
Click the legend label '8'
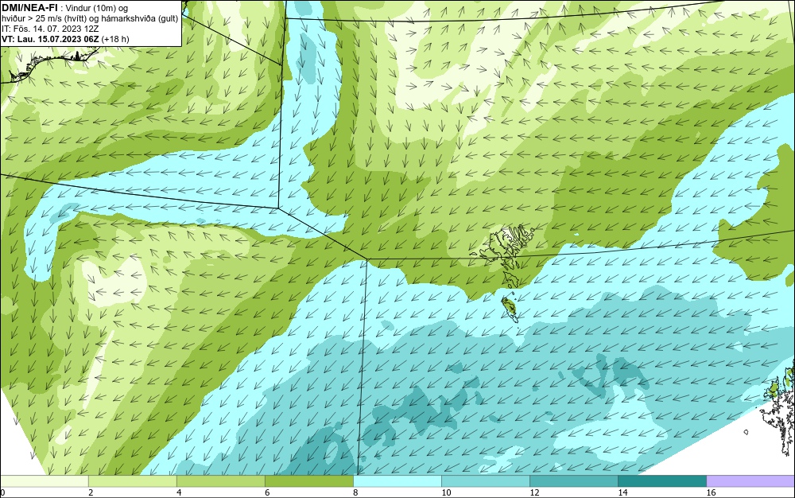pyautogui.click(x=356, y=492)
